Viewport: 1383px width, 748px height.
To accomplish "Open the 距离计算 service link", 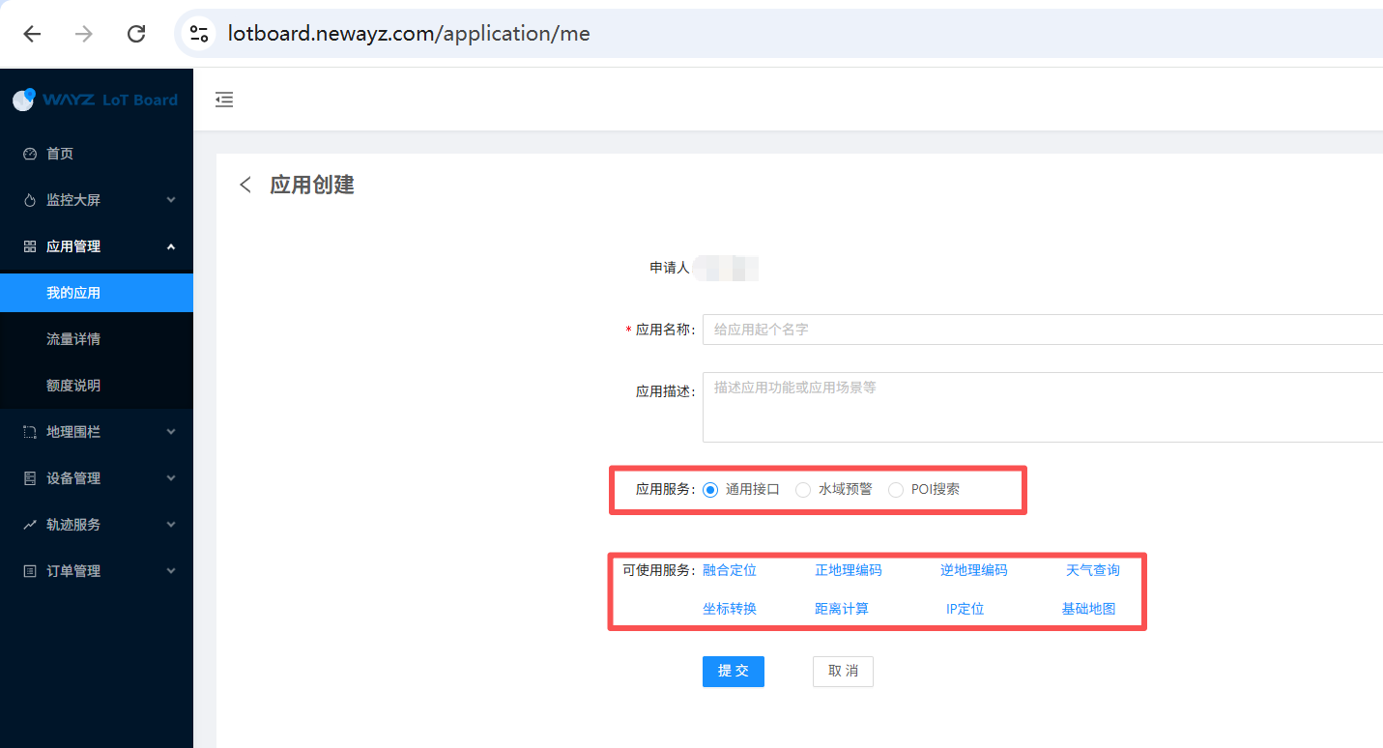I will click(842, 609).
